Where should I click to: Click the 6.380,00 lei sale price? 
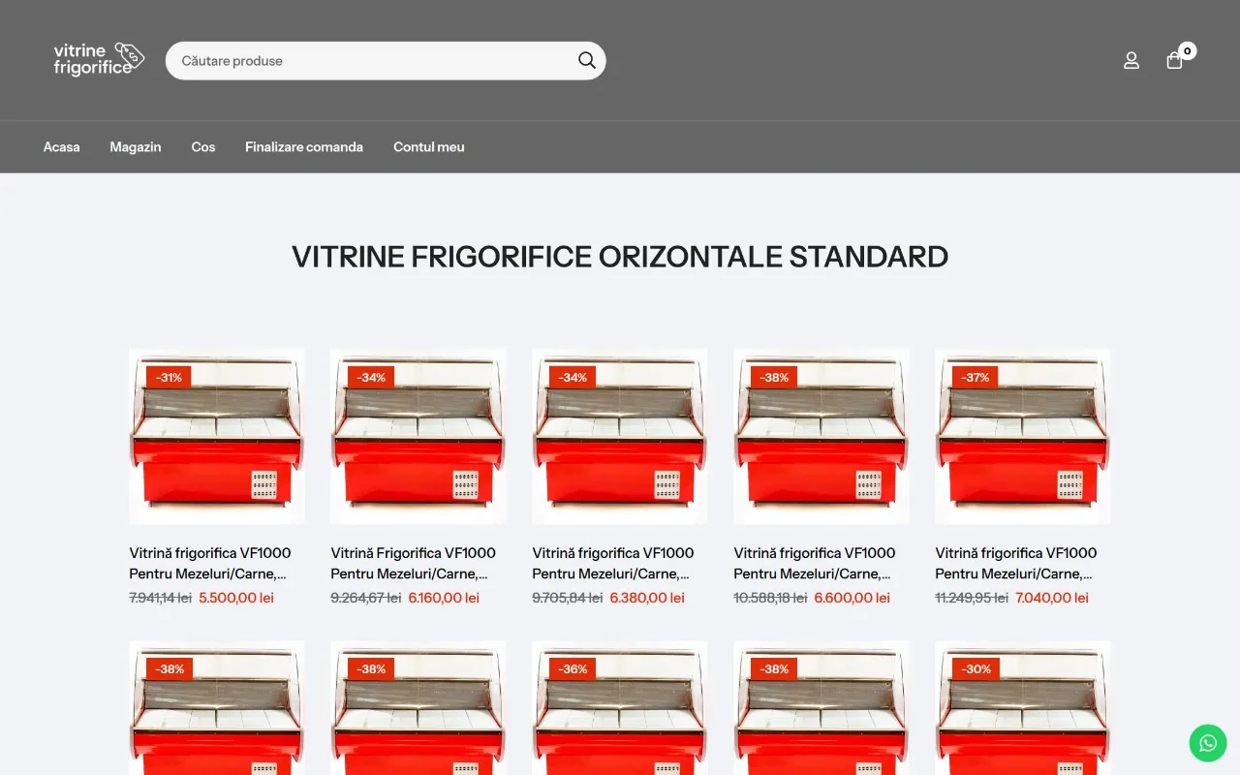647,598
